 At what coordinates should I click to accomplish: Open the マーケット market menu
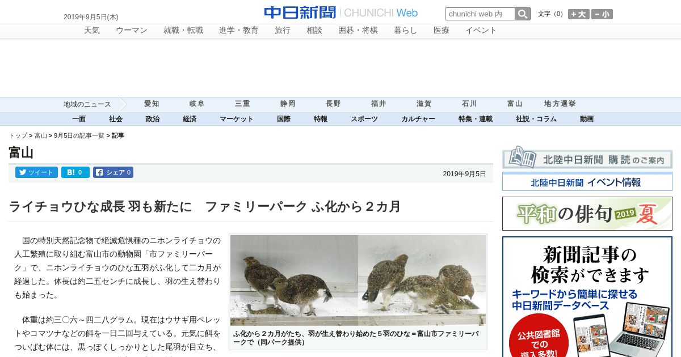[x=237, y=119]
